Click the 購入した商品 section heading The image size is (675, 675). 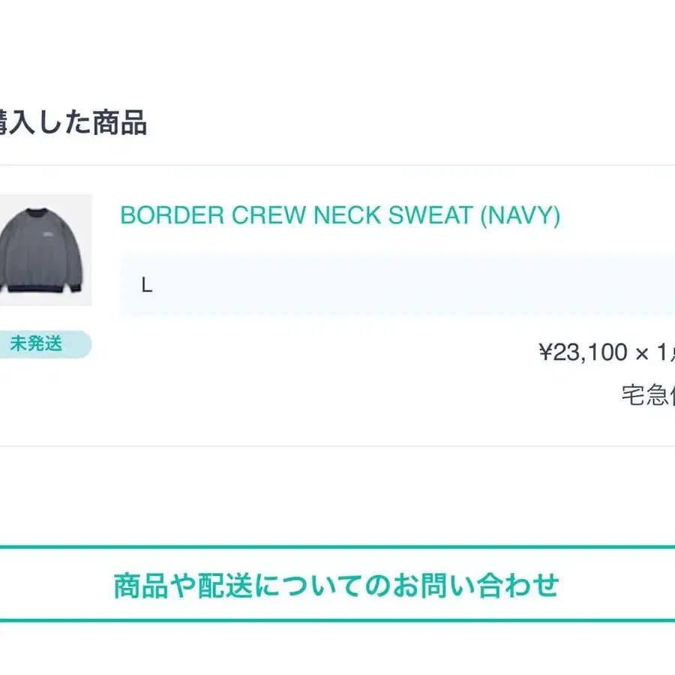point(72,122)
